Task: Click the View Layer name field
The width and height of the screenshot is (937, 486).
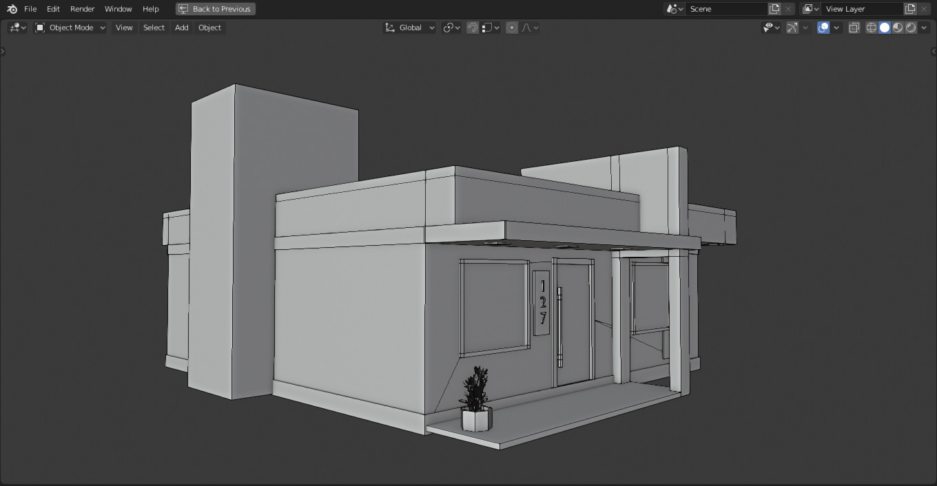Action: (861, 8)
